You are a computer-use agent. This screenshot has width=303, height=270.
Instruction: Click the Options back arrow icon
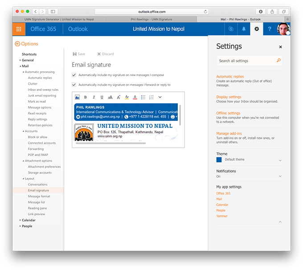17,44
